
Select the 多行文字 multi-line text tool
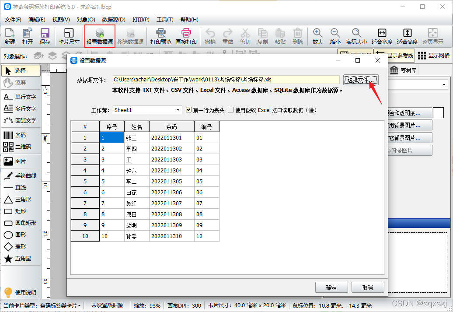pyautogui.click(x=21, y=109)
